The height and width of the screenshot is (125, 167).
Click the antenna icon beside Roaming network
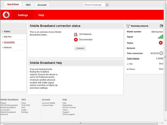click(128, 26)
